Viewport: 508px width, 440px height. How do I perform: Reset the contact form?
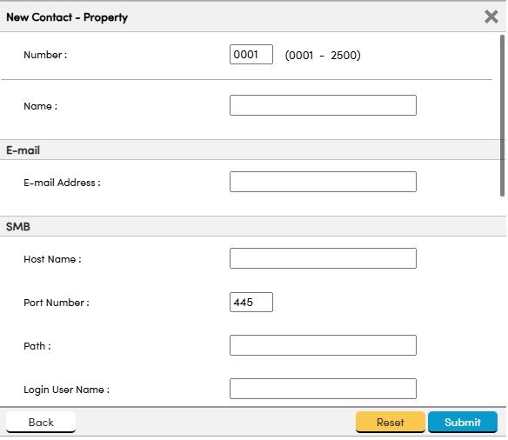tap(390, 423)
